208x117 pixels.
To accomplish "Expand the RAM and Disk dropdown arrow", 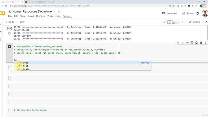I will coord(182,22).
